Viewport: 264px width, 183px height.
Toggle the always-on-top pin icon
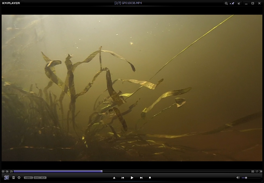coord(232,3)
